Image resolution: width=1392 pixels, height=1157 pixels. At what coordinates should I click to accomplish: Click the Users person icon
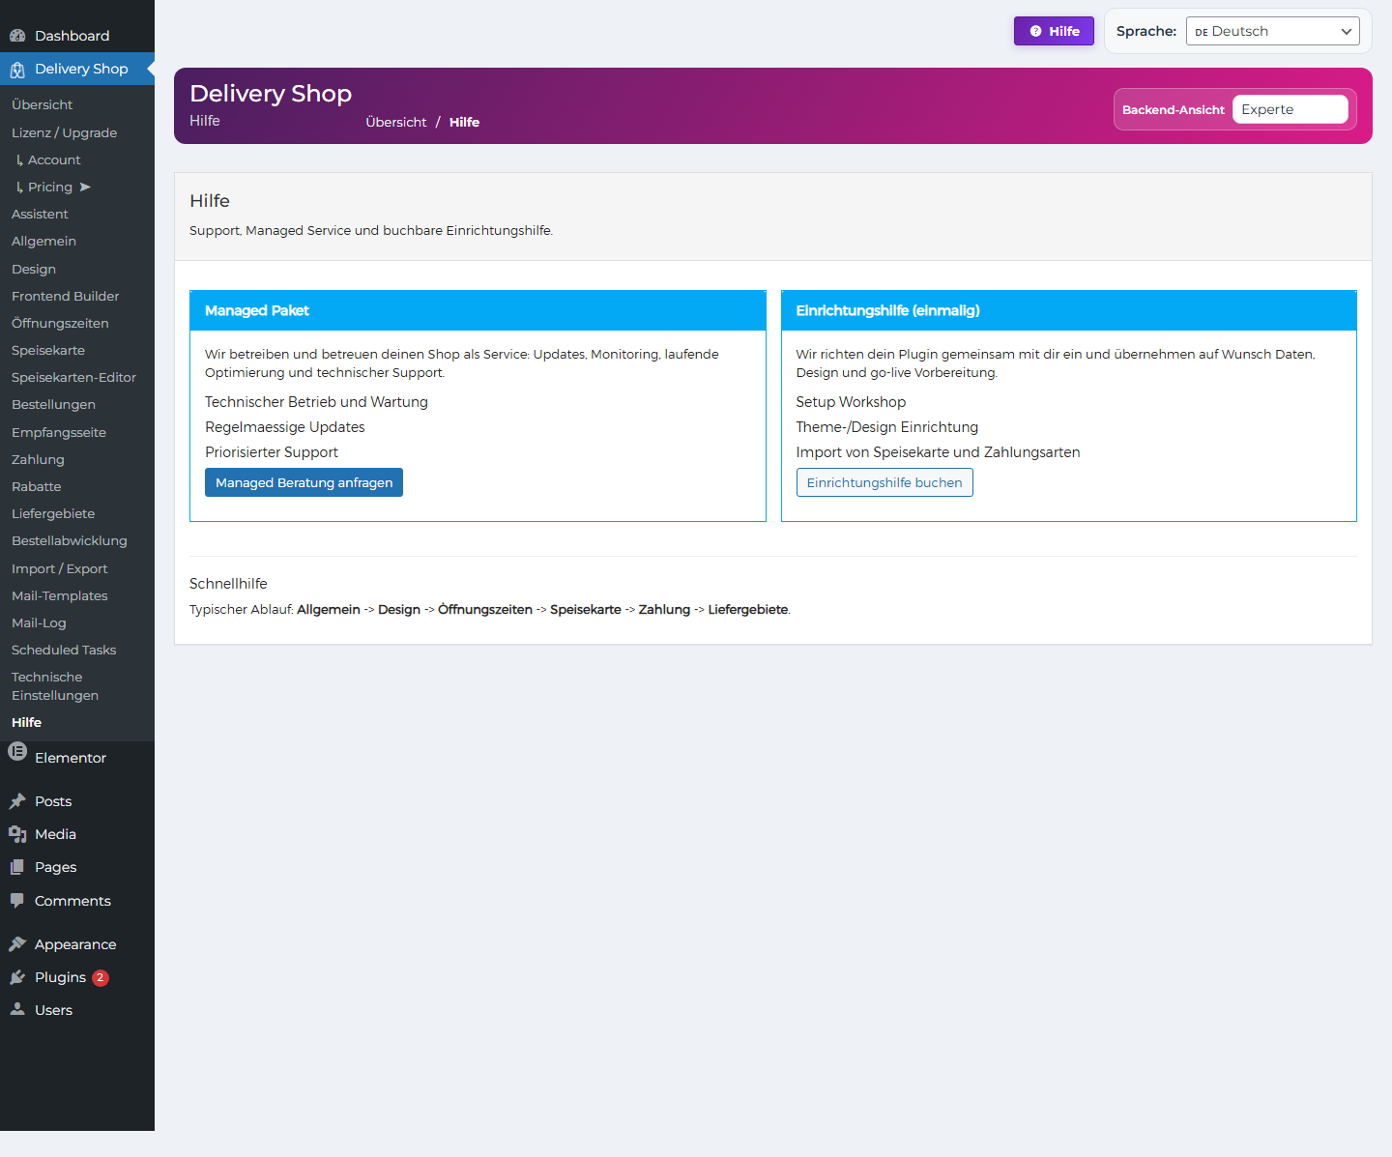pyautogui.click(x=17, y=1009)
